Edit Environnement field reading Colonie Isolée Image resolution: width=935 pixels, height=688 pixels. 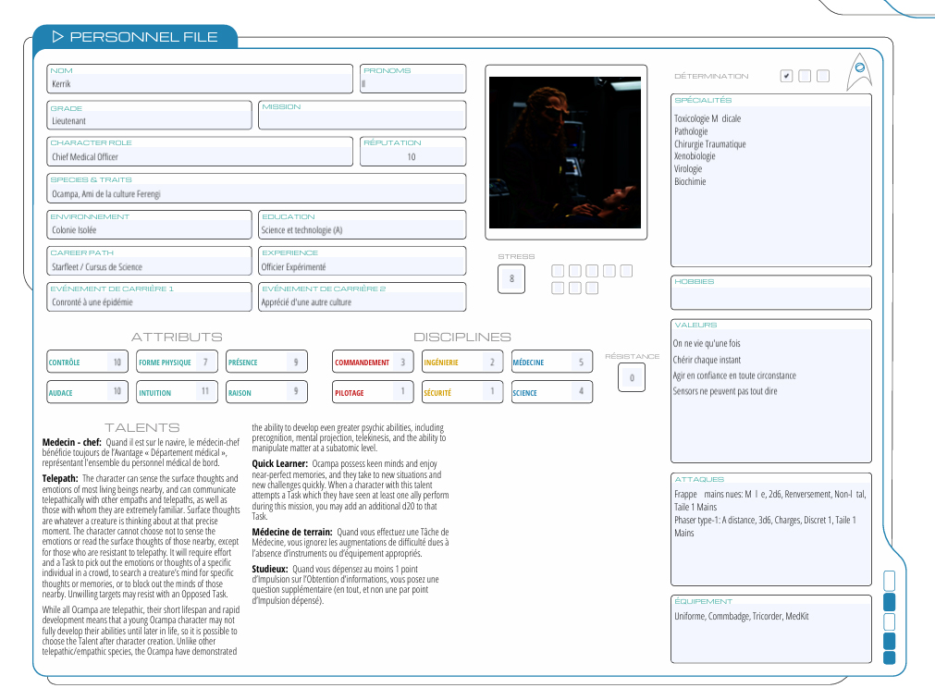click(149, 225)
